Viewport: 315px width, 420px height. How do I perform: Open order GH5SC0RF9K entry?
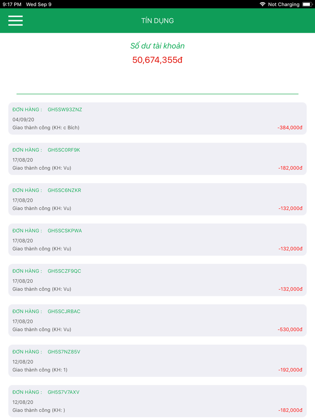[x=157, y=159]
